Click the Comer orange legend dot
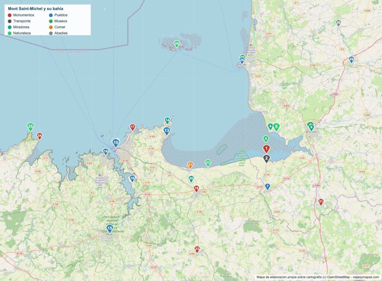The image size is (382, 281). coord(51,27)
